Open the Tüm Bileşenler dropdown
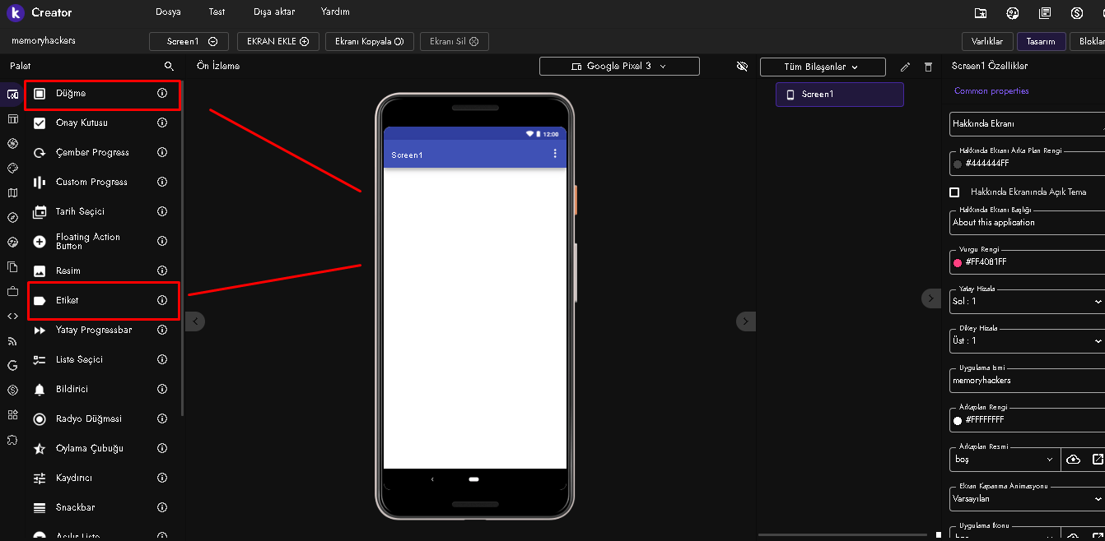The image size is (1105, 541). tap(823, 67)
